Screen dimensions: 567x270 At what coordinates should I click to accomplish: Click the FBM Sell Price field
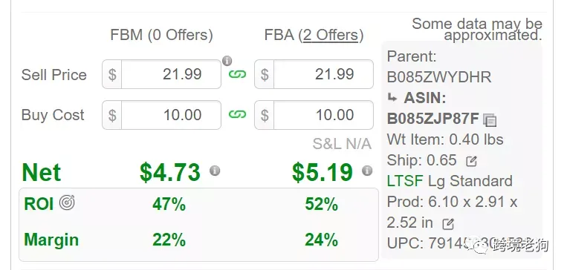click(162, 74)
